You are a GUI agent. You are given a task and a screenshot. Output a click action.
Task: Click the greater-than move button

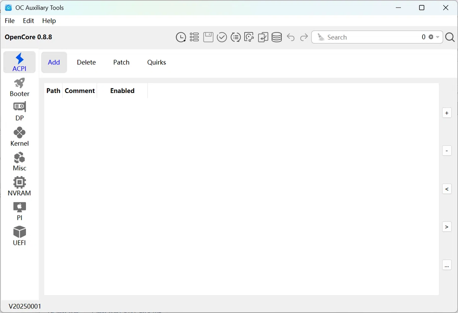click(x=447, y=227)
